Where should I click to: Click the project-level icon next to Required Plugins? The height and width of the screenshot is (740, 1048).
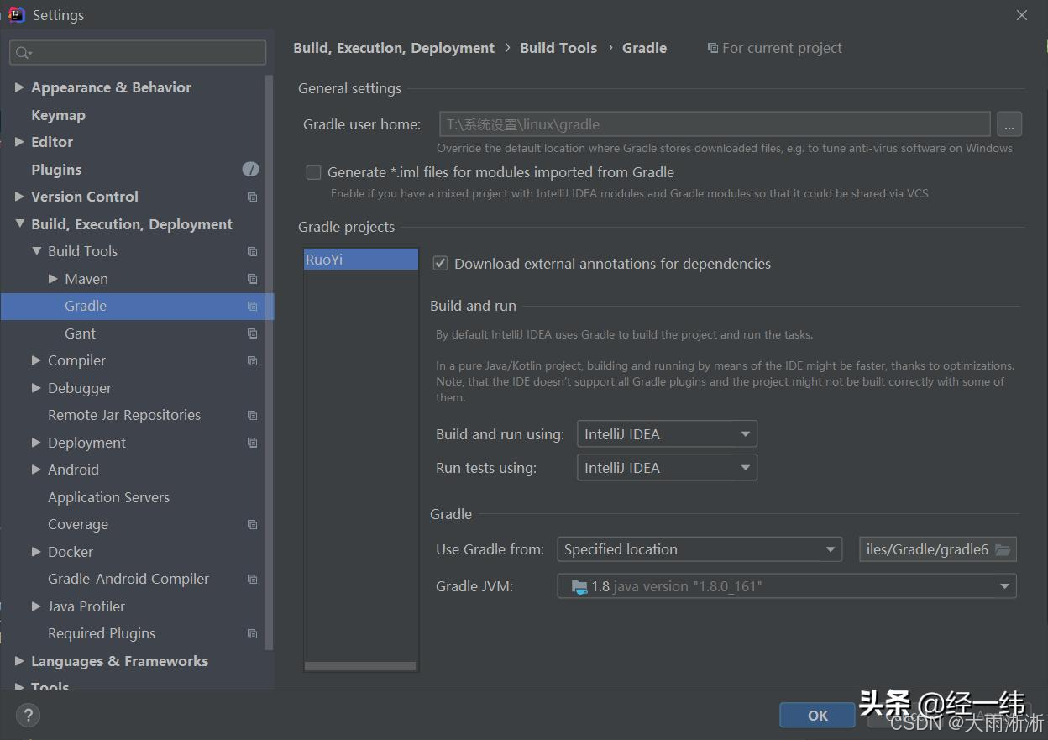[x=252, y=633]
